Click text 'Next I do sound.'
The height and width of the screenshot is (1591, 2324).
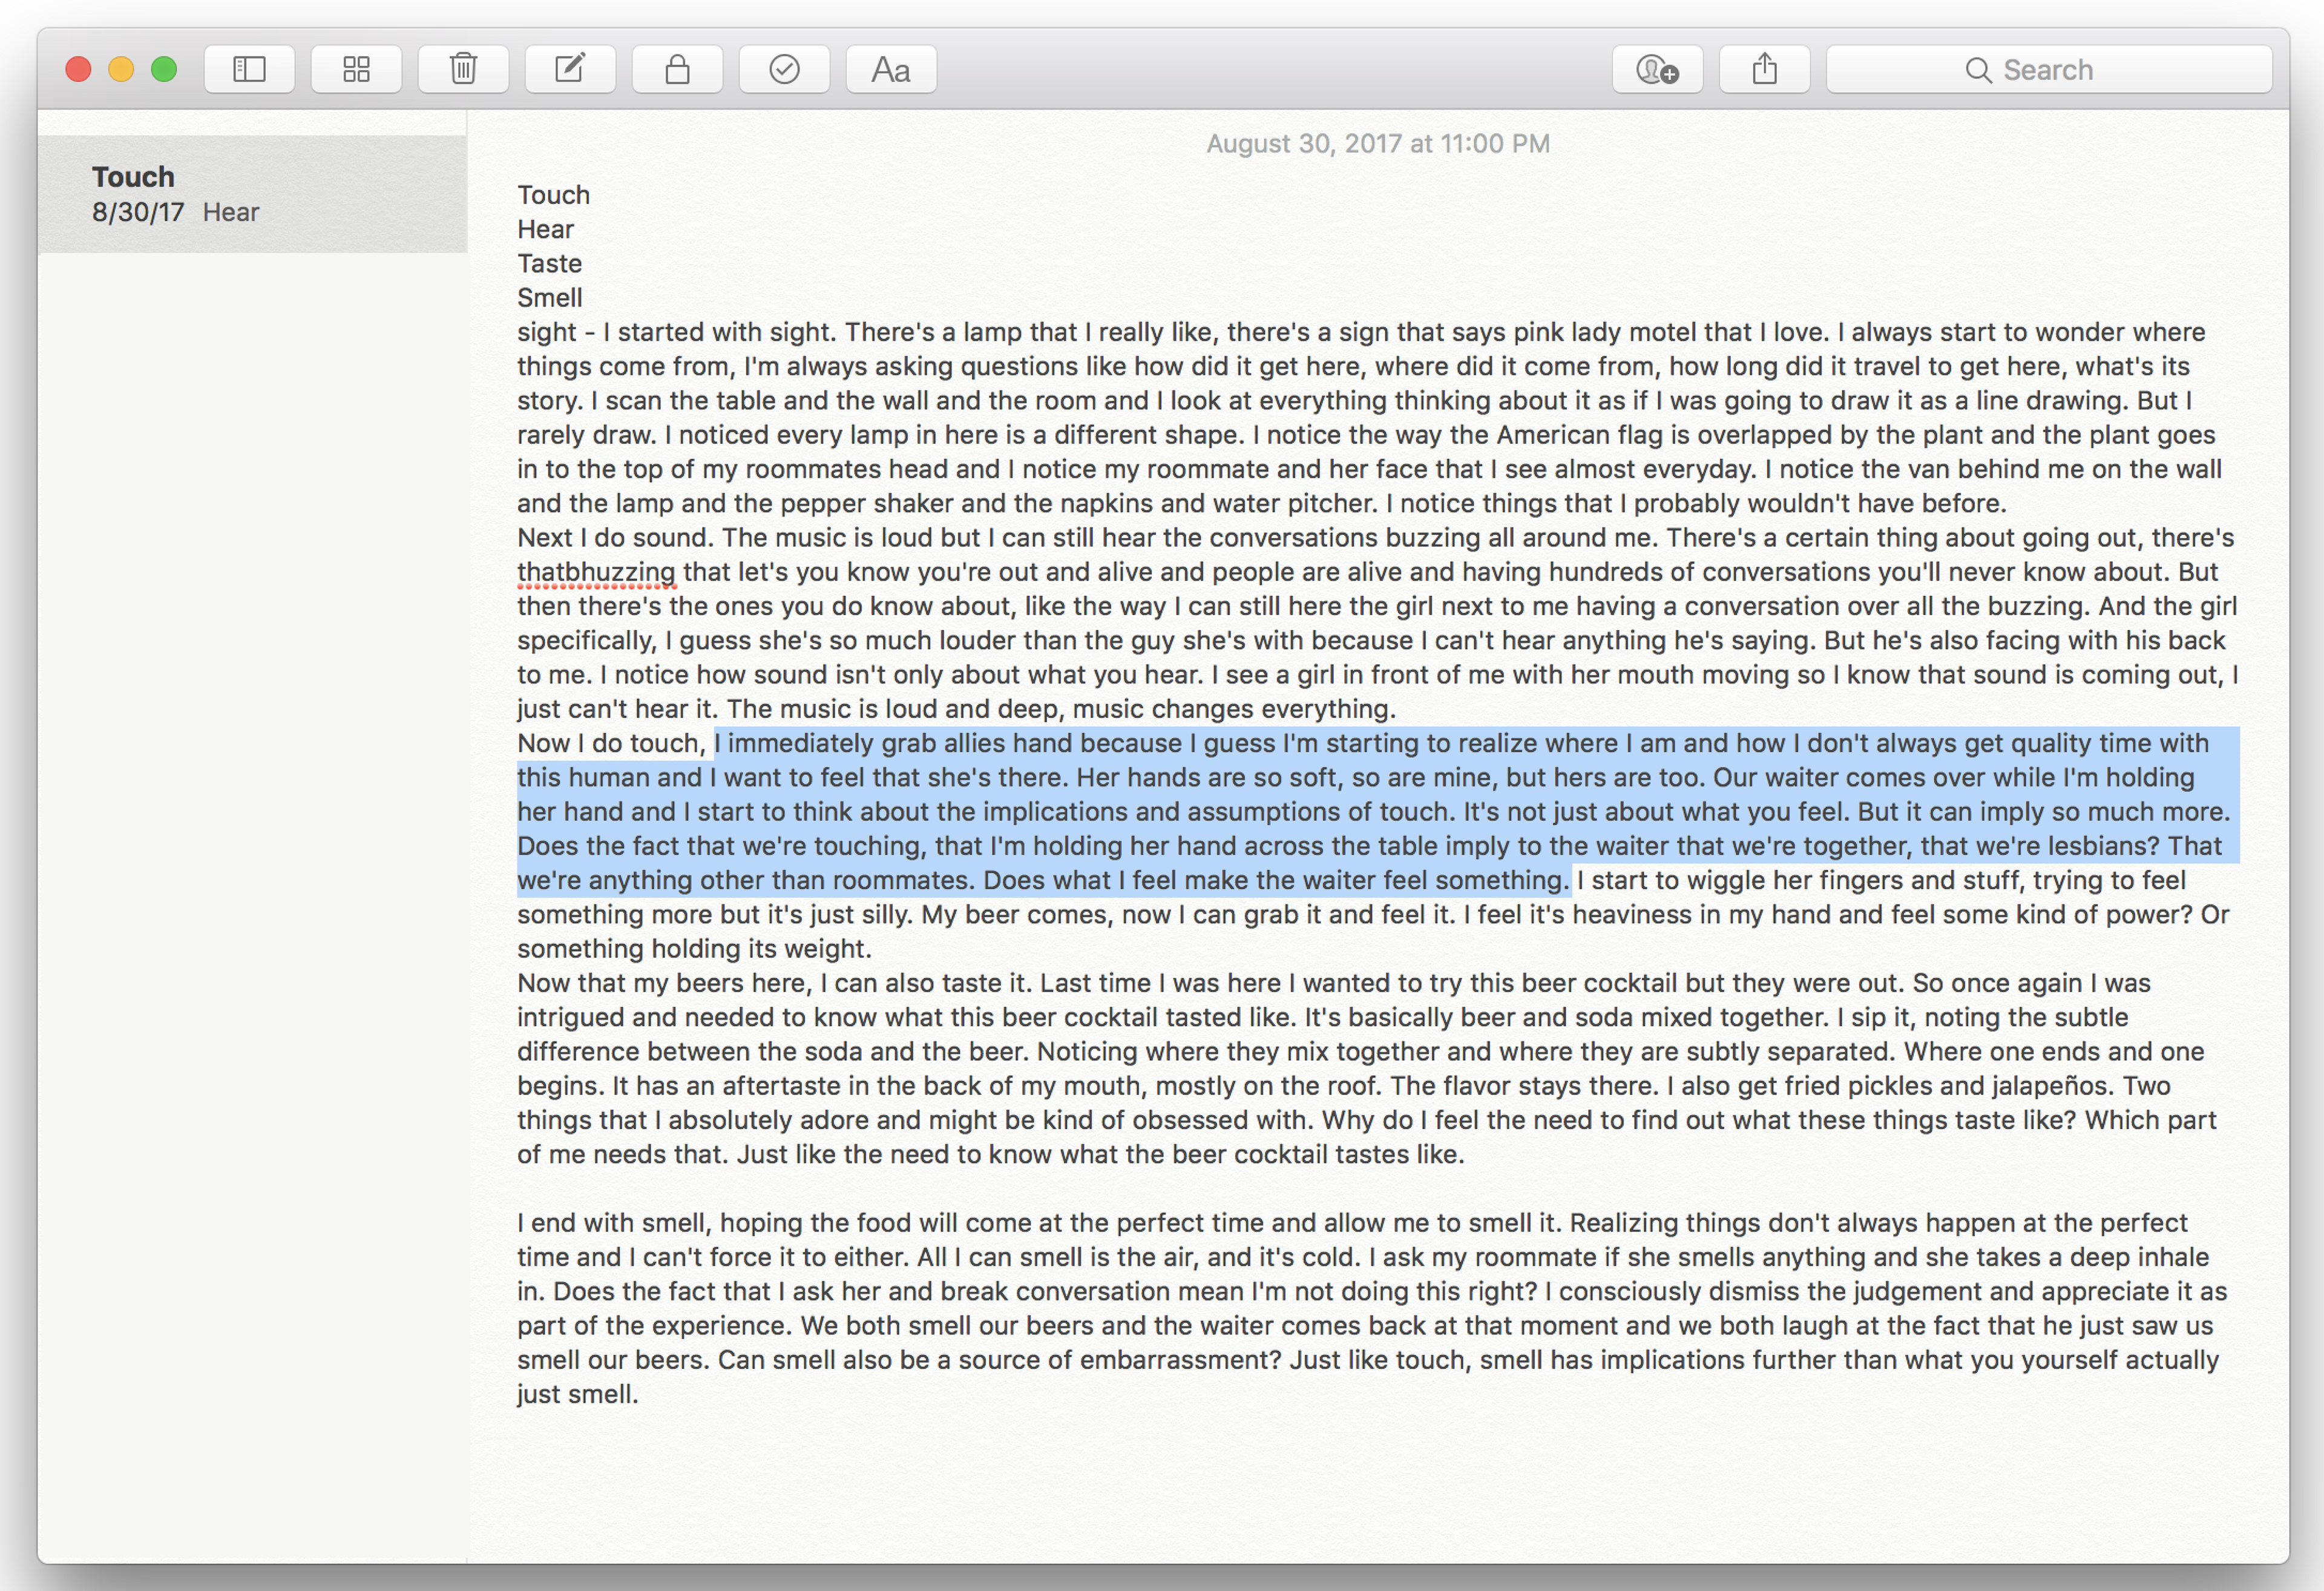[x=615, y=538]
